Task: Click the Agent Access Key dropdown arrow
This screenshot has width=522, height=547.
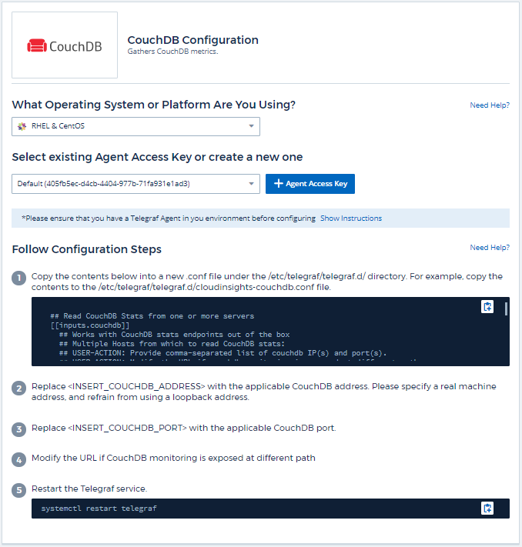Action: pos(251,184)
